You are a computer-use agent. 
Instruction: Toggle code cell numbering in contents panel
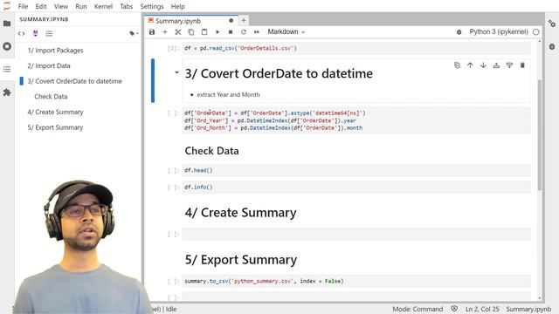[x=21, y=33]
